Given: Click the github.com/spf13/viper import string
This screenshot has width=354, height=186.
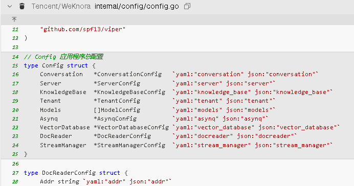Looking at the screenshot, I should coord(83,29).
